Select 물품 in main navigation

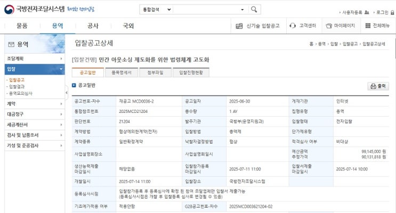point(22,26)
